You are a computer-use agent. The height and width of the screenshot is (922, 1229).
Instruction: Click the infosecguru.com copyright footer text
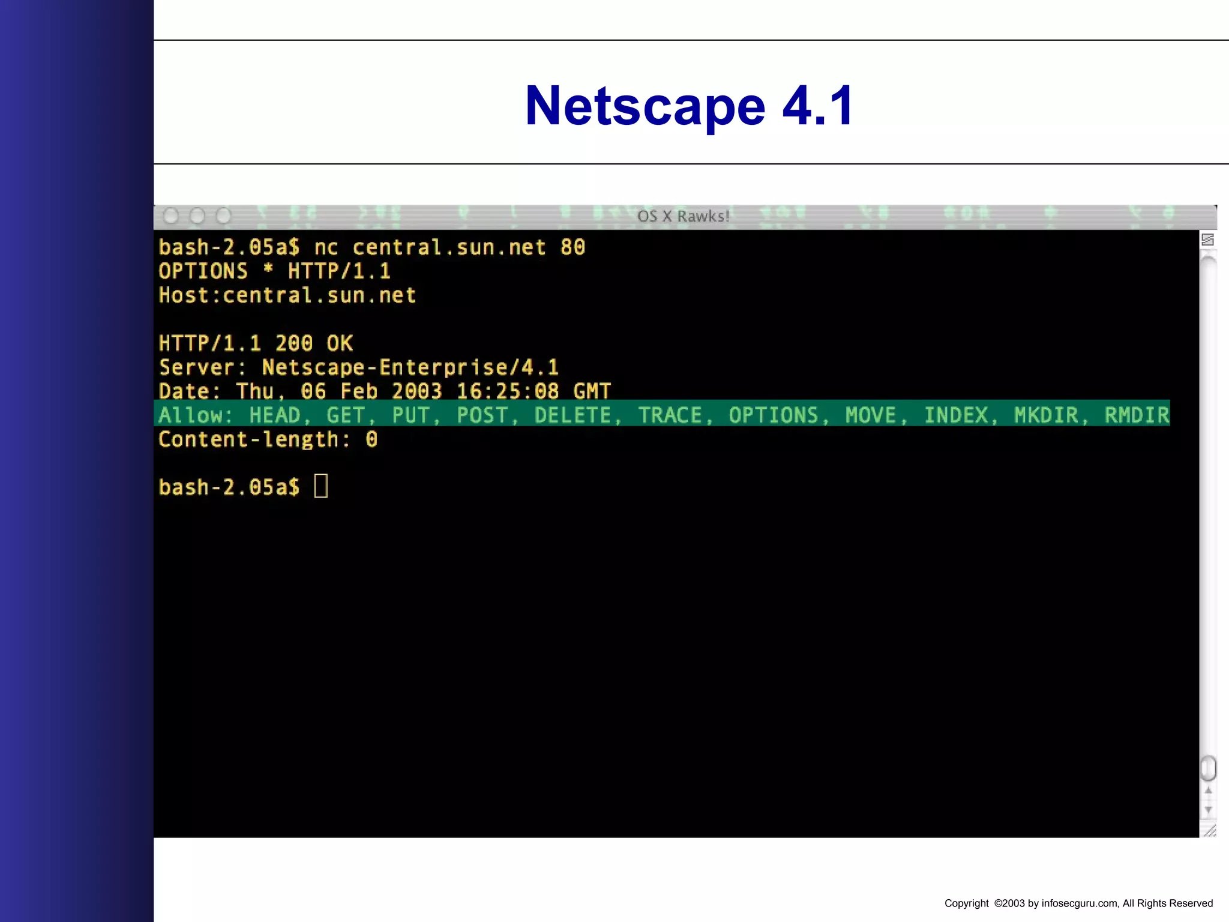[1078, 903]
